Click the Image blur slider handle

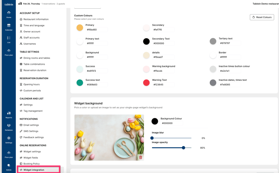(152, 138)
